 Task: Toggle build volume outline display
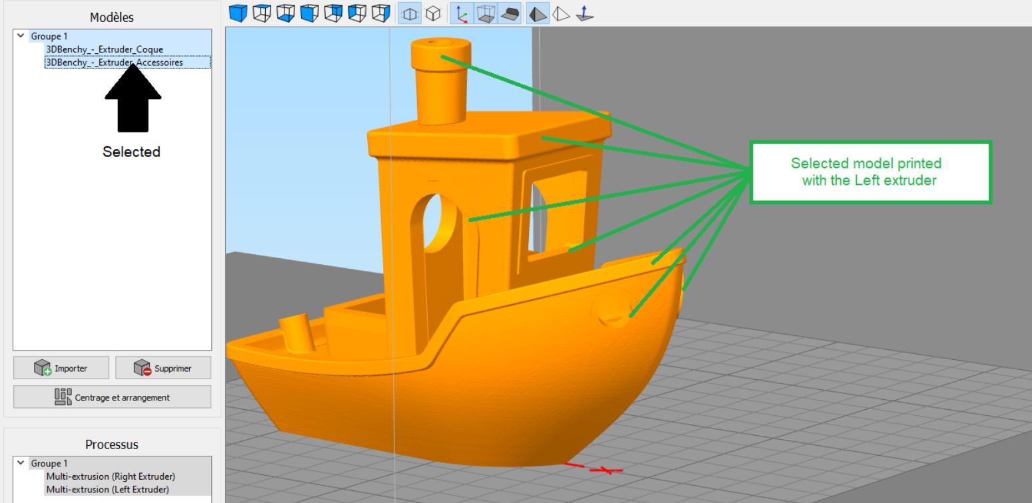486,13
